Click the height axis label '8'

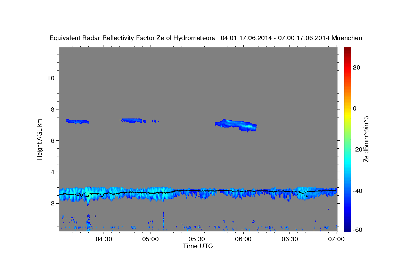click(x=52, y=109)
